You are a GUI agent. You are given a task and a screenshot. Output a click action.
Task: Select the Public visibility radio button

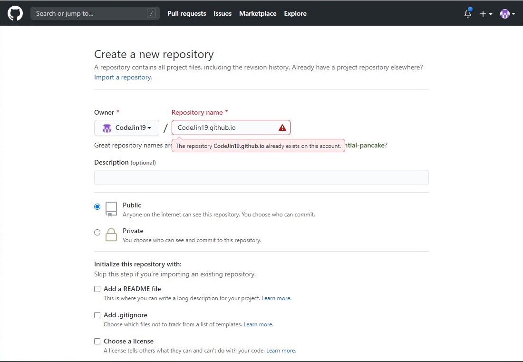[97, 206]
